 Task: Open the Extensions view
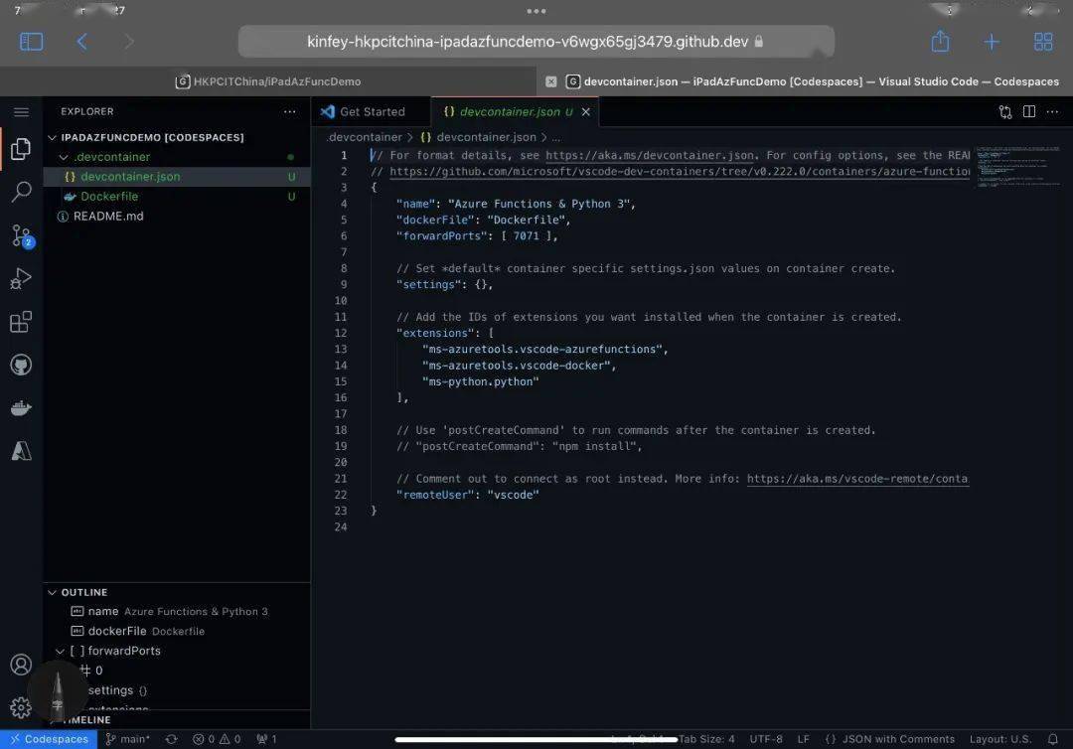tap(21, 321)
